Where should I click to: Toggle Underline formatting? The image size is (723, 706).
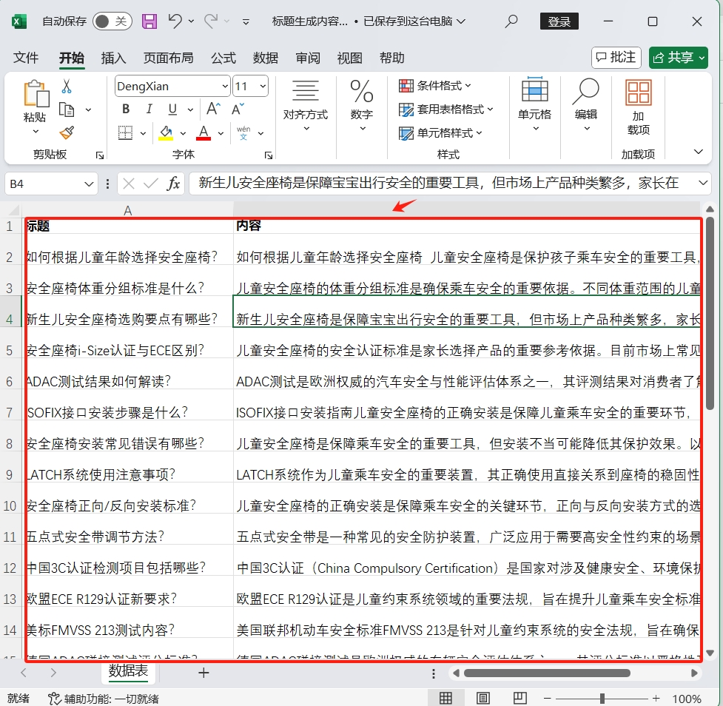pyautogui.click(x=172, y=109)
